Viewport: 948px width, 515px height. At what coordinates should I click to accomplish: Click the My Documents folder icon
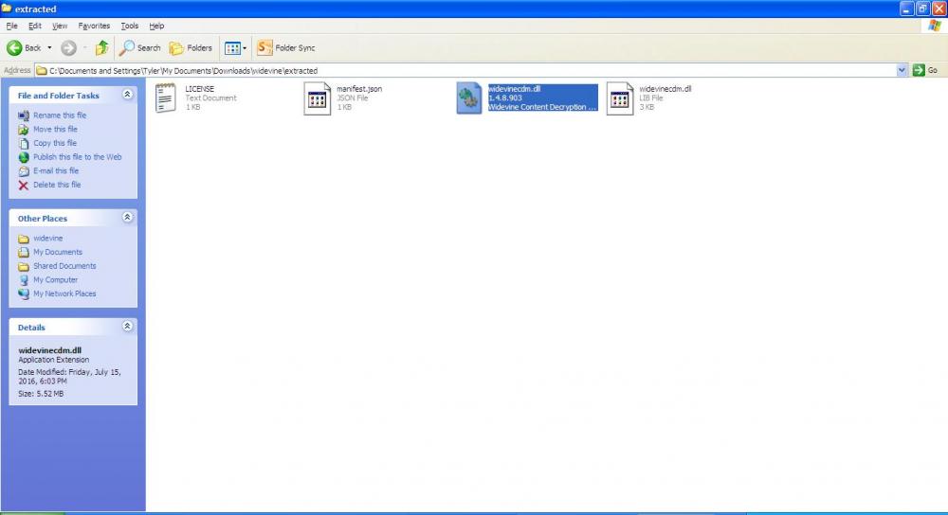tap(24, 253)
